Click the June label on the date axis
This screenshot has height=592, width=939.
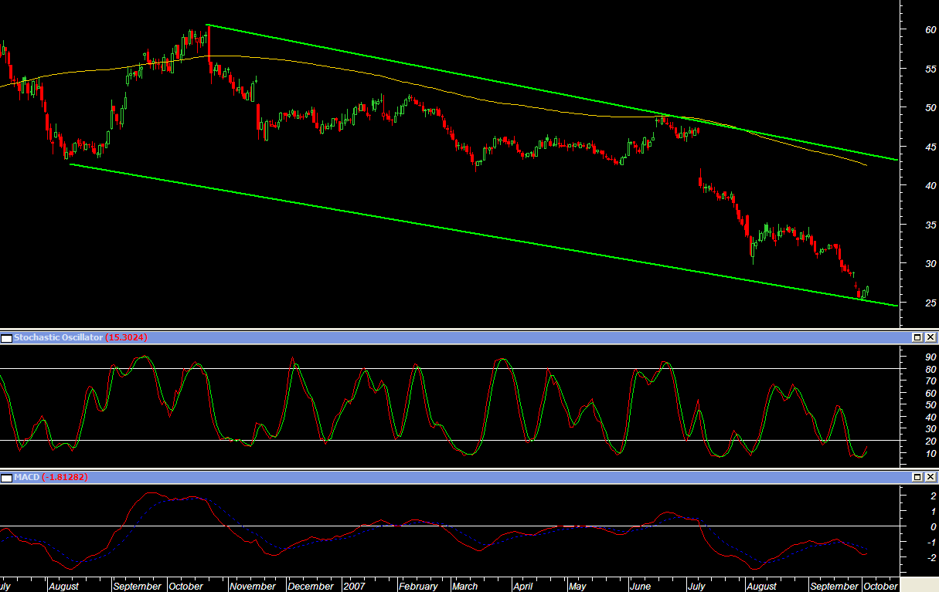click(639, 586)
